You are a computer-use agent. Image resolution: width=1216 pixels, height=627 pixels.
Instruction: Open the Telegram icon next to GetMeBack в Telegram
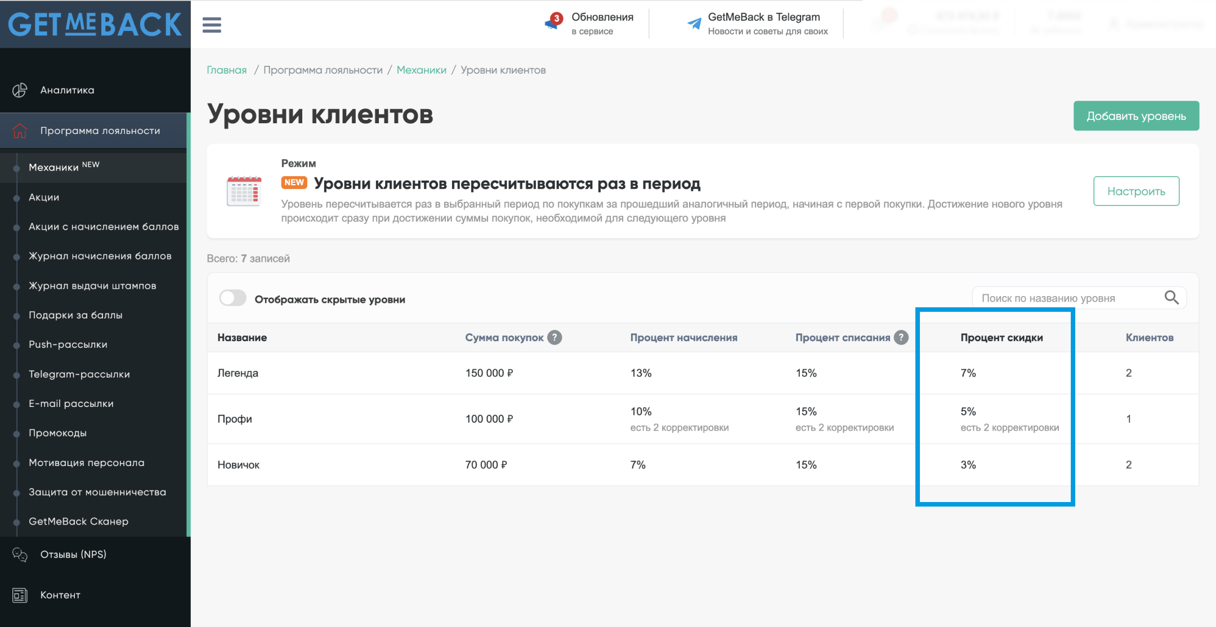click(694, 23)
